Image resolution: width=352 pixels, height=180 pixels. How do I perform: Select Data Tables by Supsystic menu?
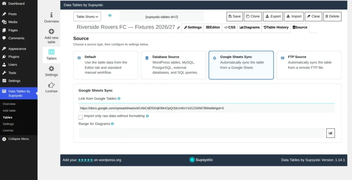click(19, 93)
